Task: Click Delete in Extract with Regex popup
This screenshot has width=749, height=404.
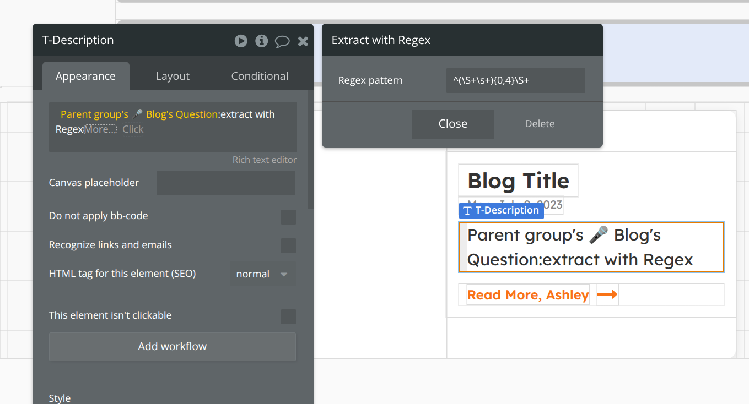Action: coord(540,124)
